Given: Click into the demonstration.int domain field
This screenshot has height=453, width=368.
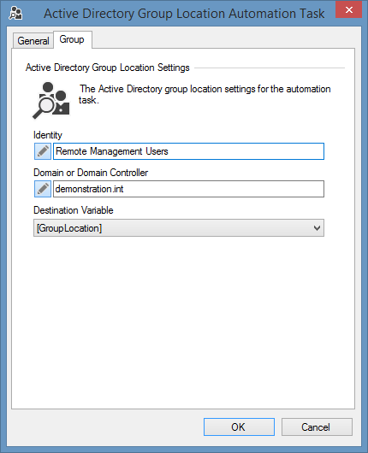Looking at the screenshot, I should point(188,189).
